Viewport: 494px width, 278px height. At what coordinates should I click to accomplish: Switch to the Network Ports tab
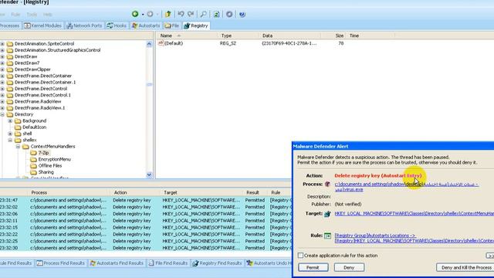tap(84, 25)
